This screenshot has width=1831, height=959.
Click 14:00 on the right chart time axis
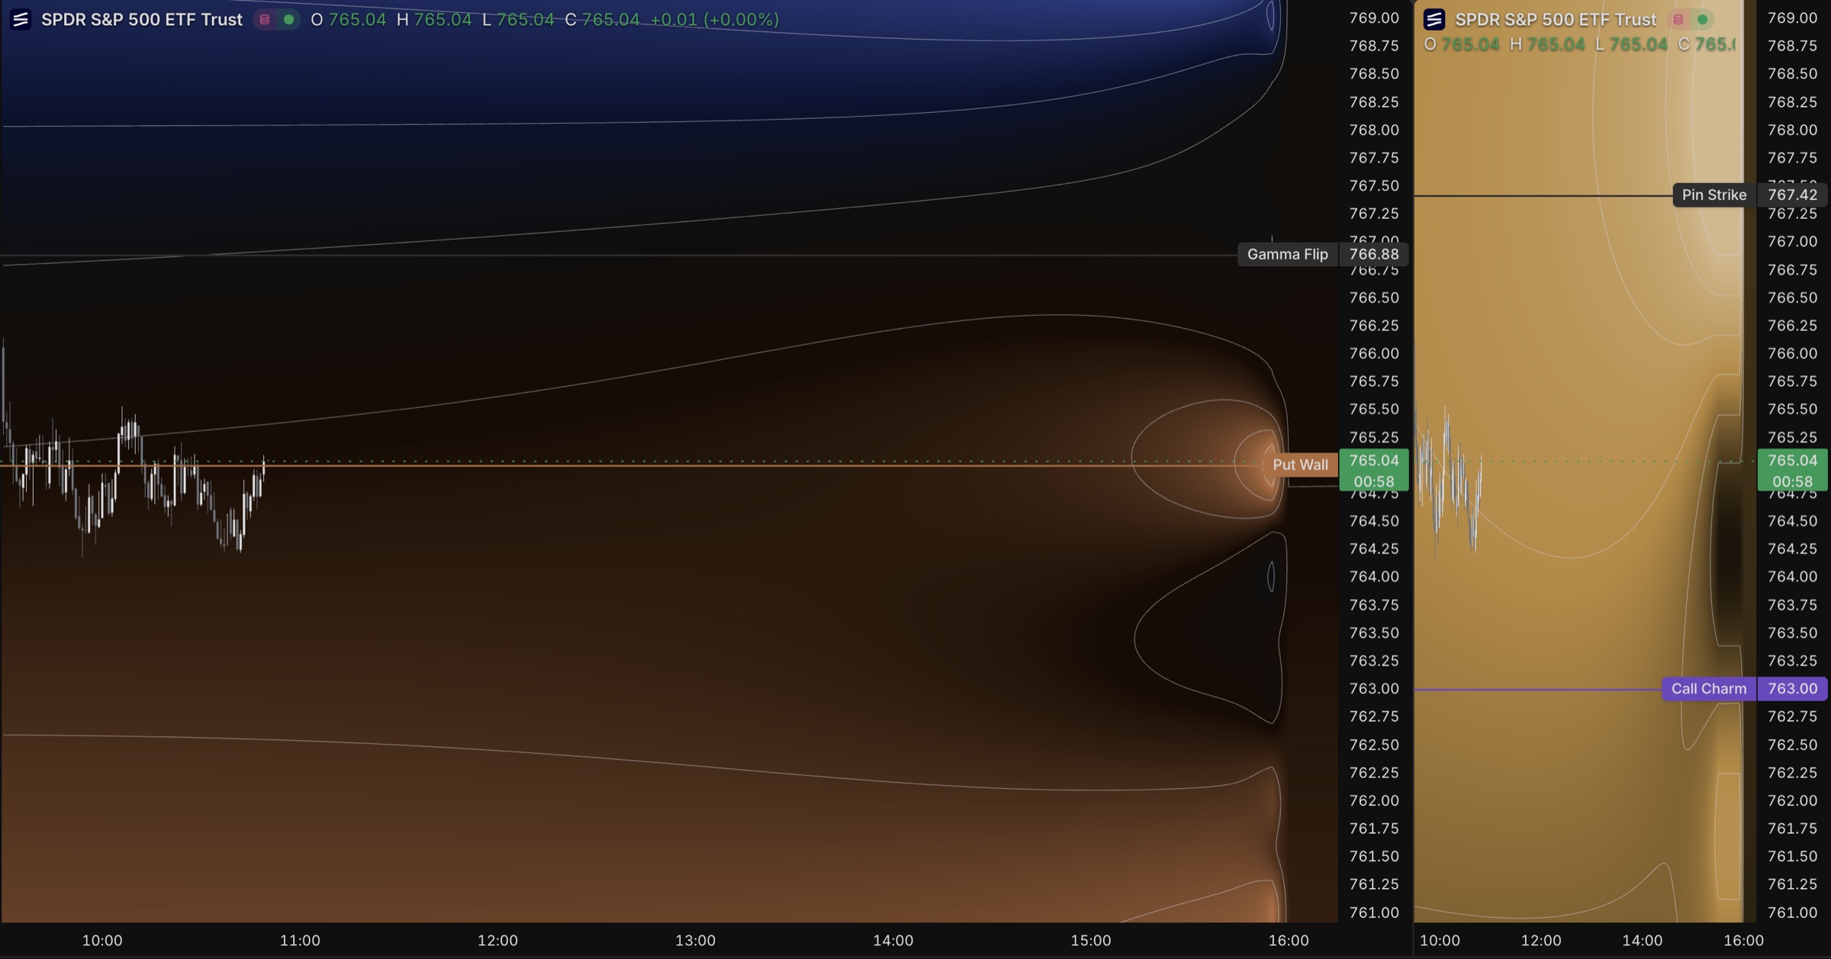1643,940
